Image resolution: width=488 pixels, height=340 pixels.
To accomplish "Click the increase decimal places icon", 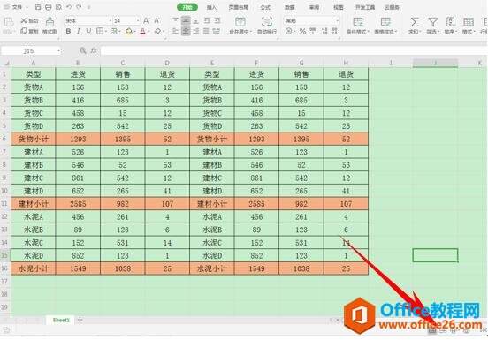I will coord(324,31).
